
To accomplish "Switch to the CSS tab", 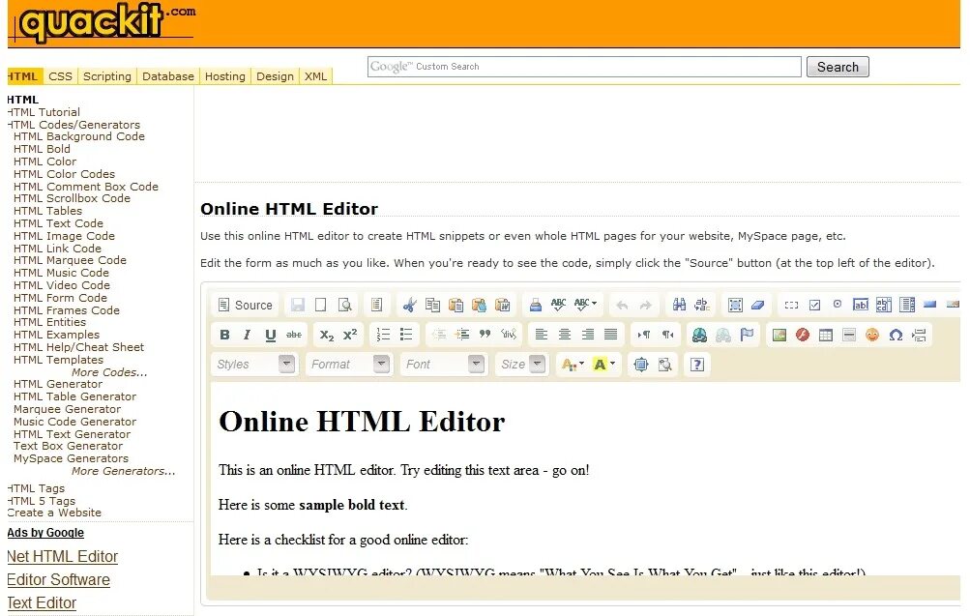I will pos(60,75).
